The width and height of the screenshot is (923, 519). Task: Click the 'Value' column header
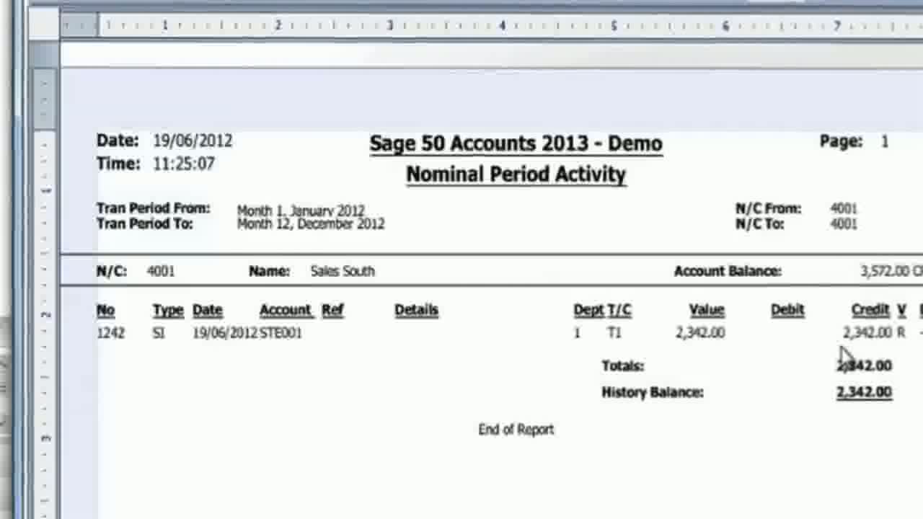706,310
